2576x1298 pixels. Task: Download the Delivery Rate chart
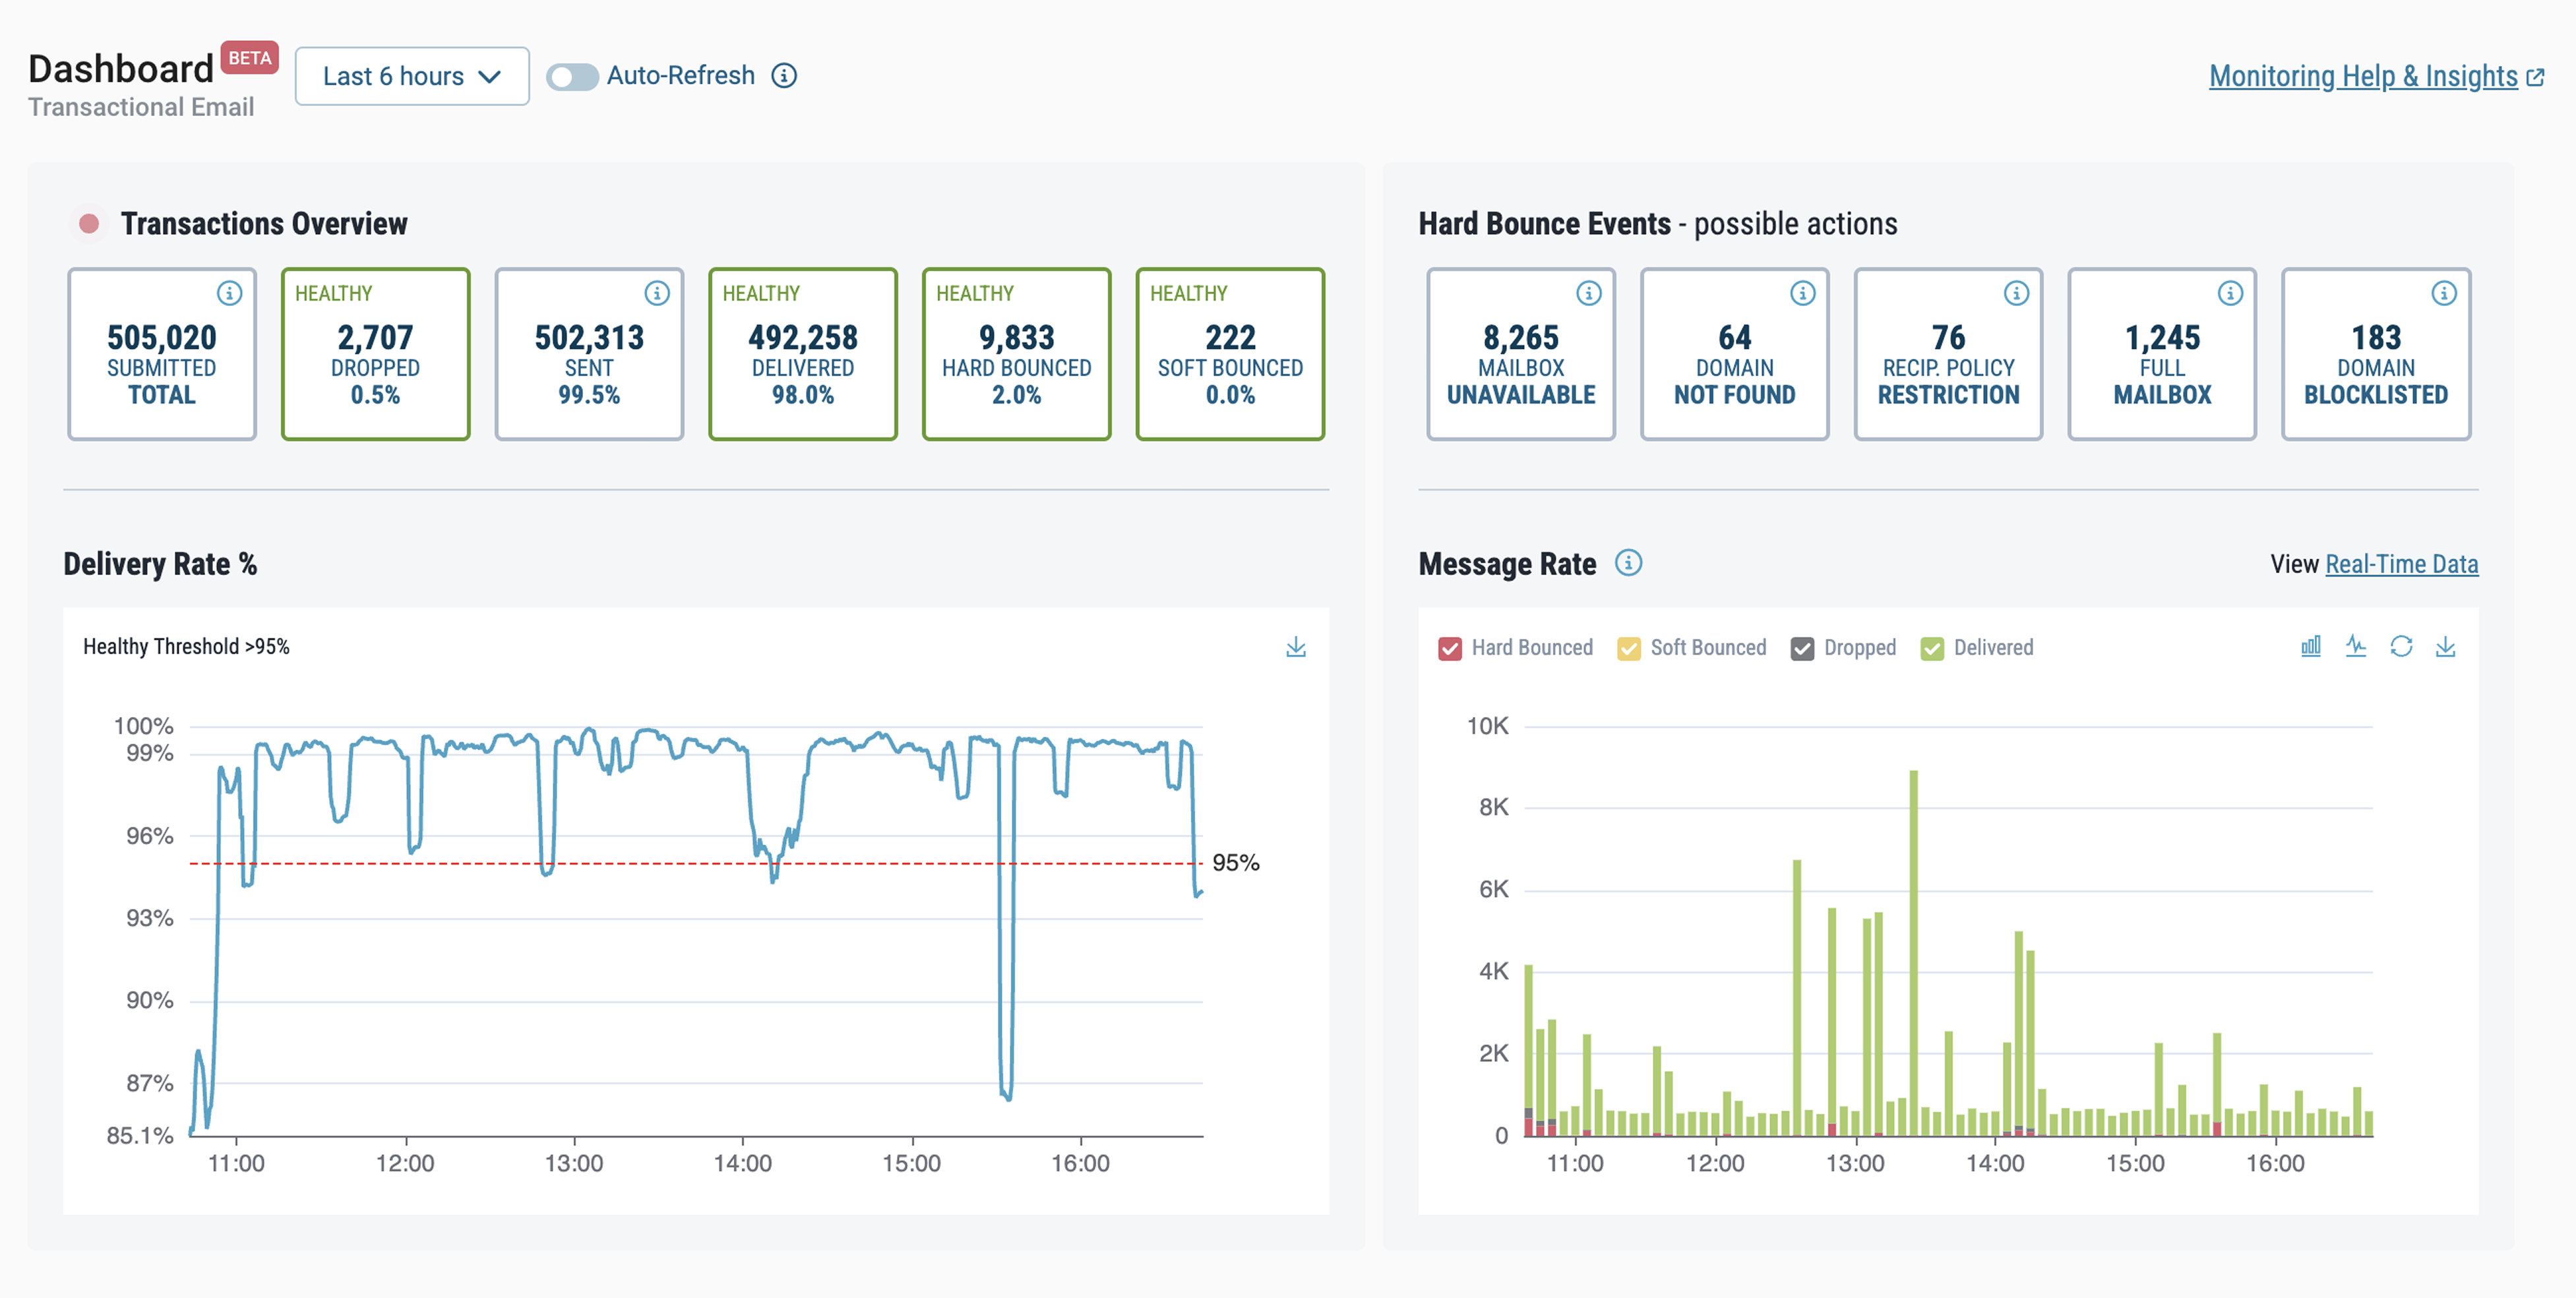click(1295, 647)
